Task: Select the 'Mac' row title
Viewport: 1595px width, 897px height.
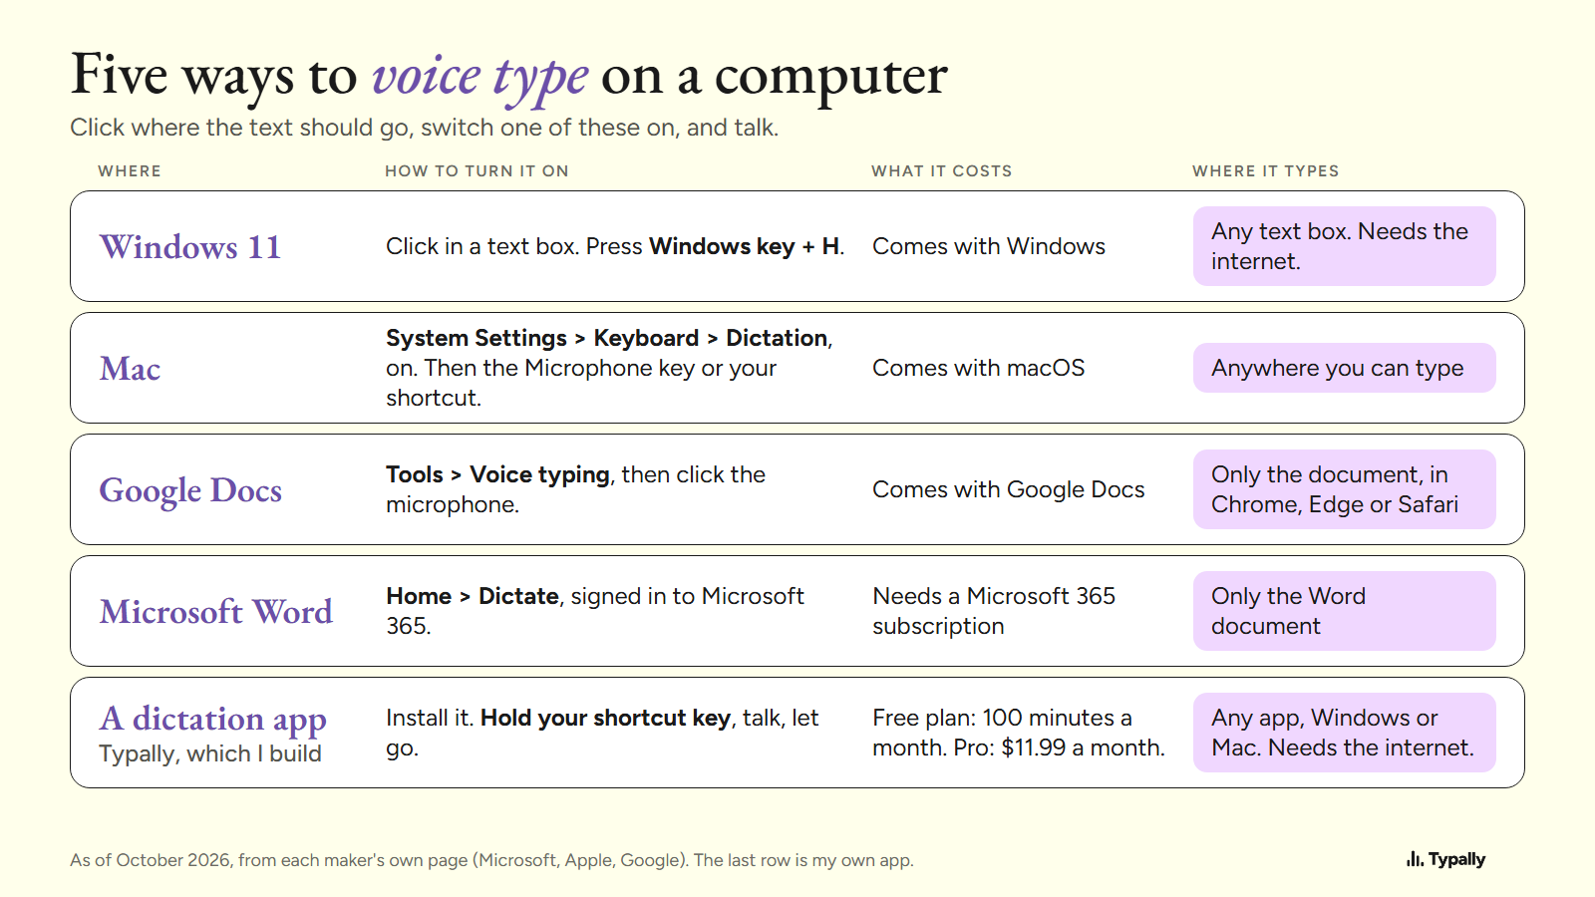Action: click(130, 369)
